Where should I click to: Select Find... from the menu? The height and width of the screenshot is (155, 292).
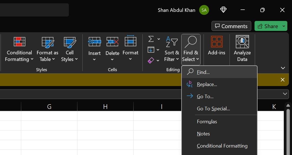[203, 72]
